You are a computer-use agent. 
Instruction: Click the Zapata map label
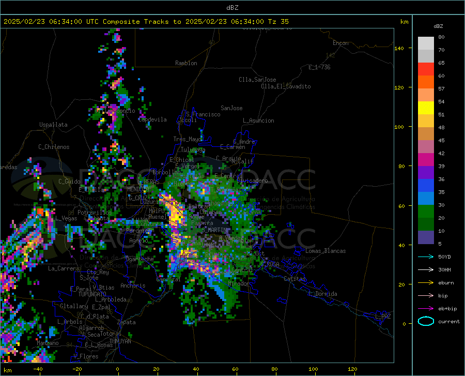pos(127,322)
